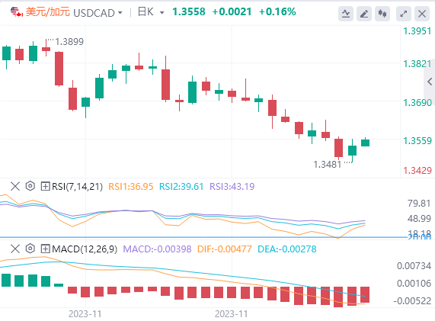Click the -0.00522 MACD axis label
The height and width of the screenshot is (321, 435).
[x=412, y=301]
